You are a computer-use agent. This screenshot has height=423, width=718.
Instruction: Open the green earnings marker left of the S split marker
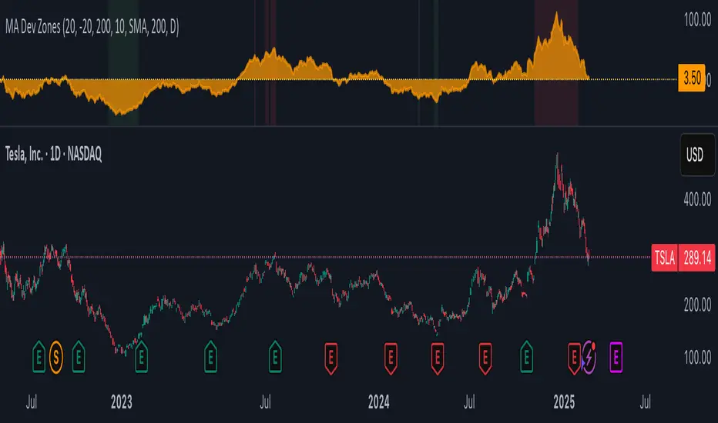point(39,357)
